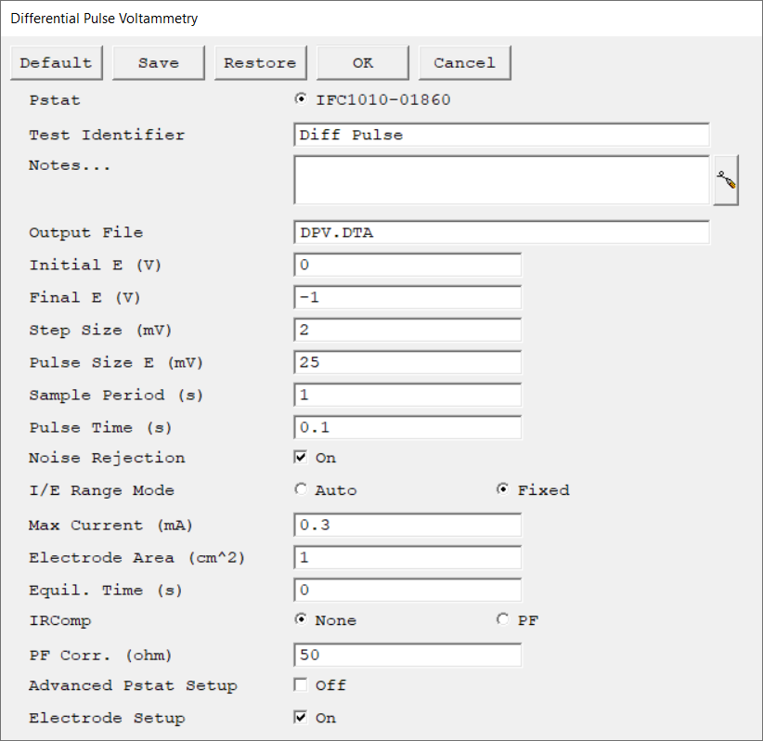Click into the Test Identifier field
Viewport: 763px width, 741px height.
pyautogui.click(x=501, y=135)
